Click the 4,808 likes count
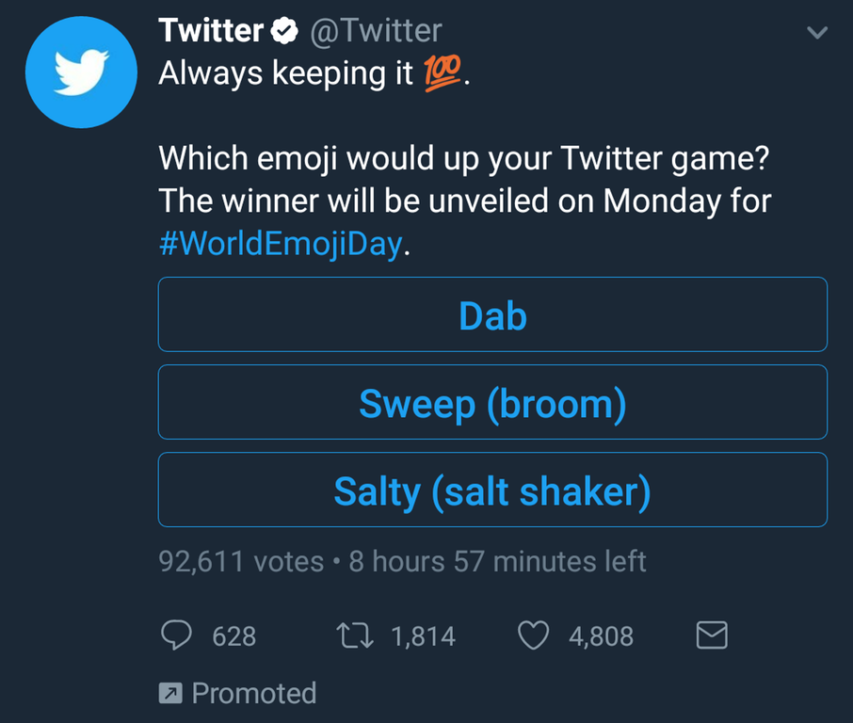Screen dimensions: 853x723 pyautogui.click(x=601, y=636)
